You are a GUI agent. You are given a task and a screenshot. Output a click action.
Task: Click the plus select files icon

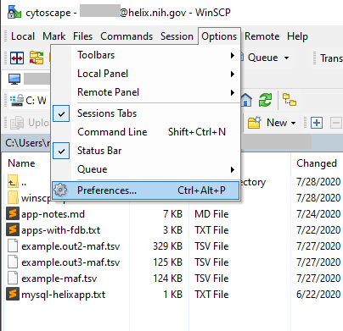tap(317, 123)
